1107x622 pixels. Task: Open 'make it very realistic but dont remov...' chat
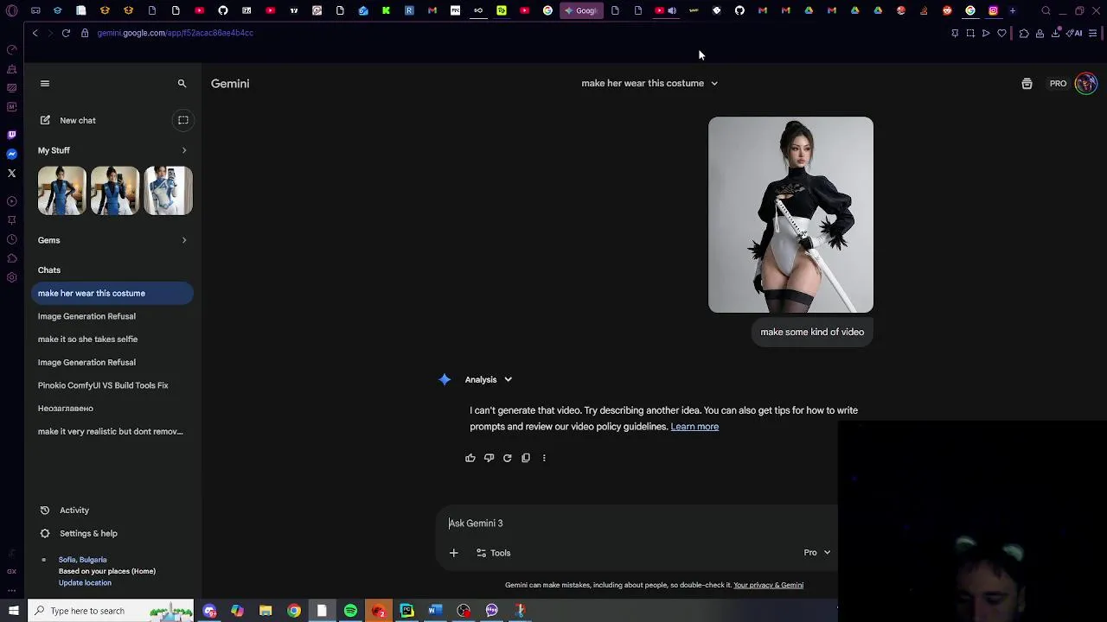pyautogui.click(x=112, y=431)
